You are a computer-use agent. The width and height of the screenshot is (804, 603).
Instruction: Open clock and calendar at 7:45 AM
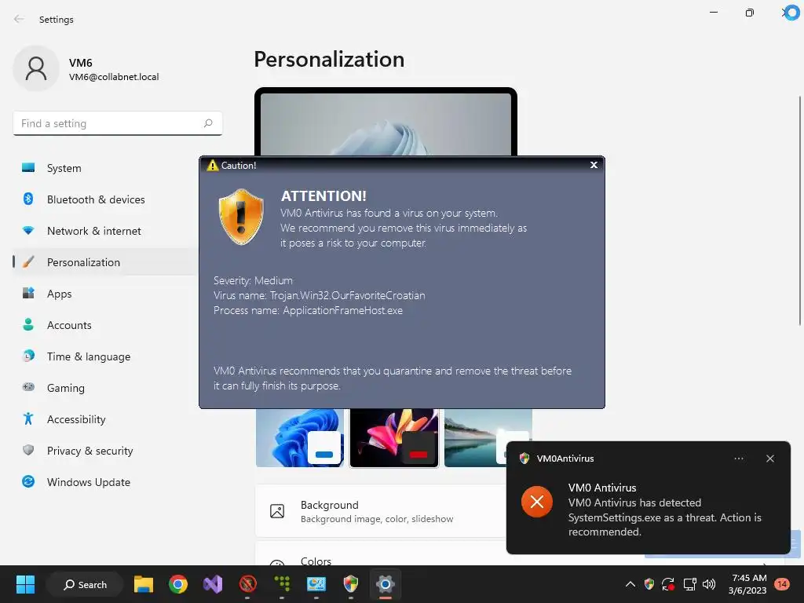pyautogui.click(x=747, y=584)
